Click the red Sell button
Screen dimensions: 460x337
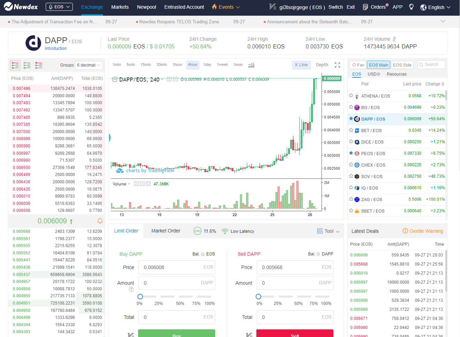[x=295, y=333]
